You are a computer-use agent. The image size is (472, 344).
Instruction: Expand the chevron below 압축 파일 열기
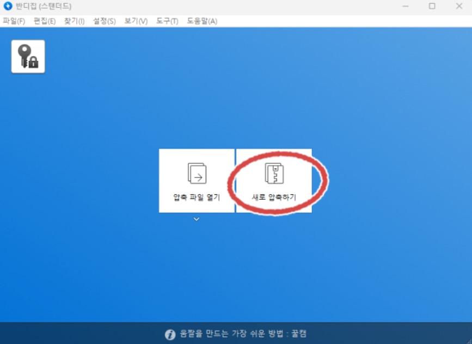(x=197, y=219)
